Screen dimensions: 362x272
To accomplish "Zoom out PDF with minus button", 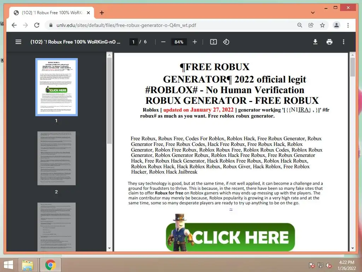I will [x=163, y=42].
